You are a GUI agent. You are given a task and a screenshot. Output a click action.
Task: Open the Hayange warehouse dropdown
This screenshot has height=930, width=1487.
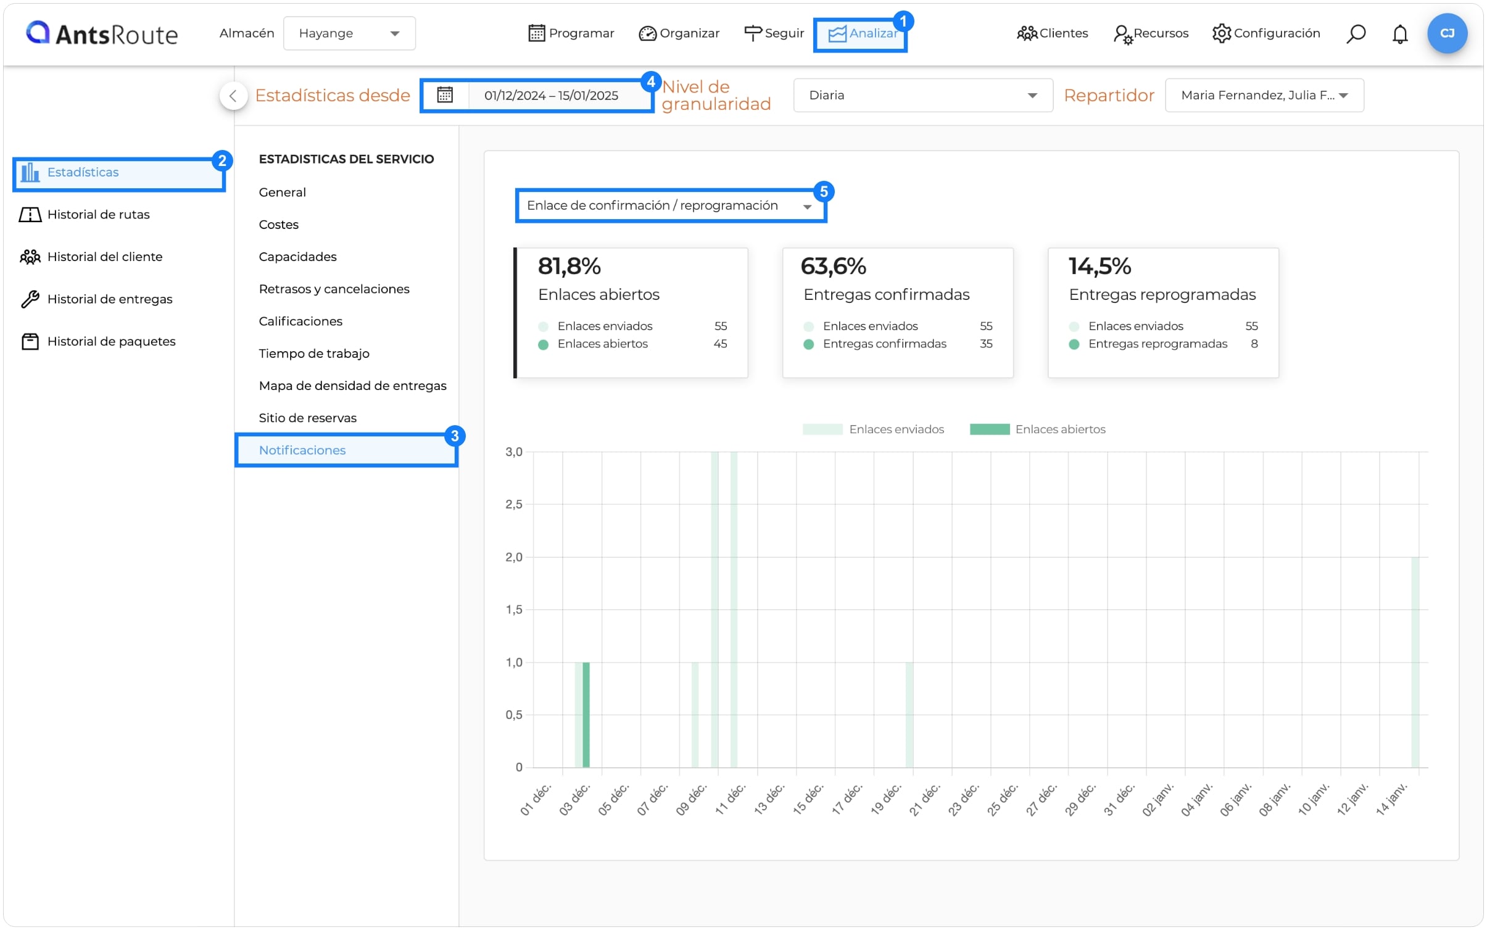click(349, 33)
